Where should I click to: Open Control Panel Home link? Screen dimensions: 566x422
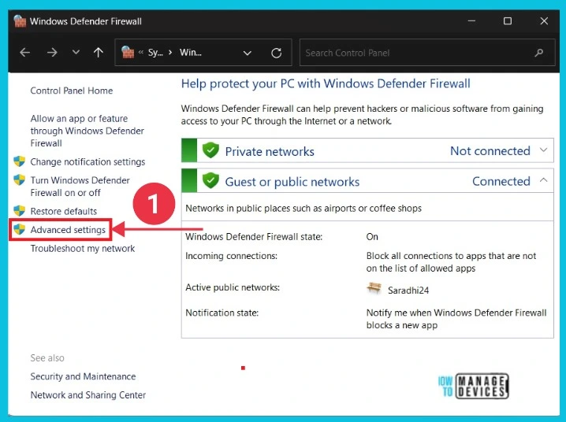pyautogui.click(x=72, y=91)
